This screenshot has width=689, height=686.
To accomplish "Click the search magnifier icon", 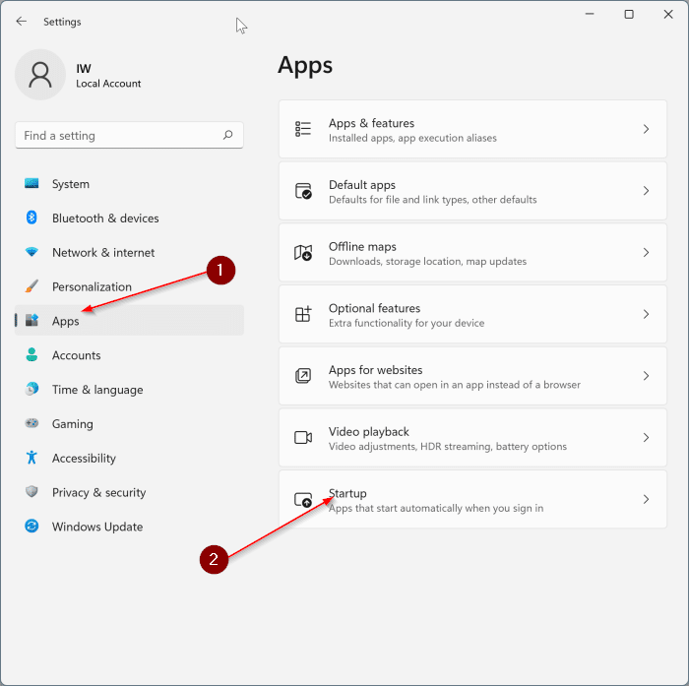I will [227, 135].
